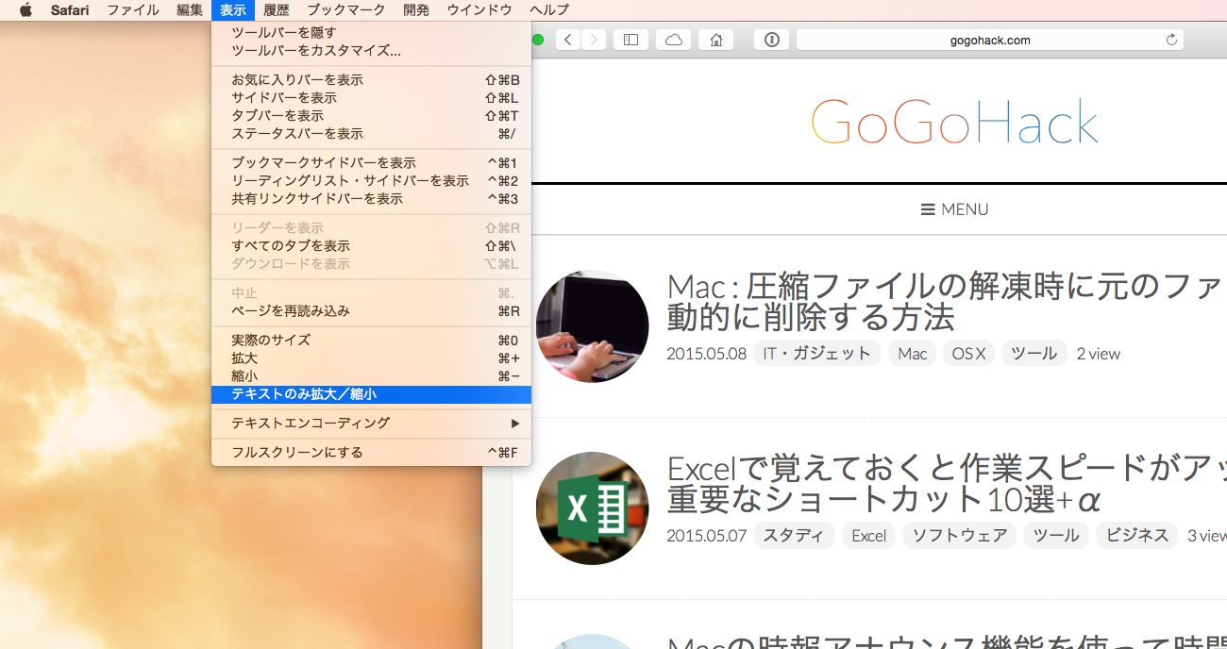This screenshot has height=649, width=1227.
Task: Click the Excel icon thumbnail
Action: [x=592, y=508]
